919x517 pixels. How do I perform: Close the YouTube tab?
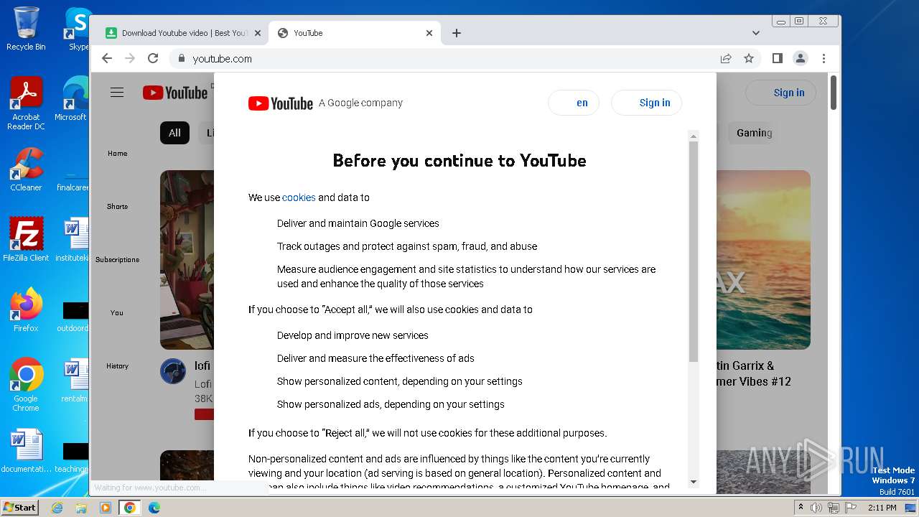point(429,33)
